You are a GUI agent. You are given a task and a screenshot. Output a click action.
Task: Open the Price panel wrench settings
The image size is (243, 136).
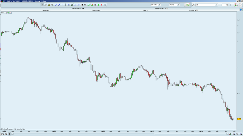tap(7, 13)
